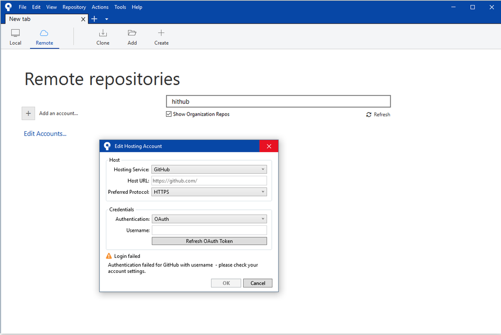Close the New tab
501x335 pixels.
pyautogui.click(x=84, y=19)
